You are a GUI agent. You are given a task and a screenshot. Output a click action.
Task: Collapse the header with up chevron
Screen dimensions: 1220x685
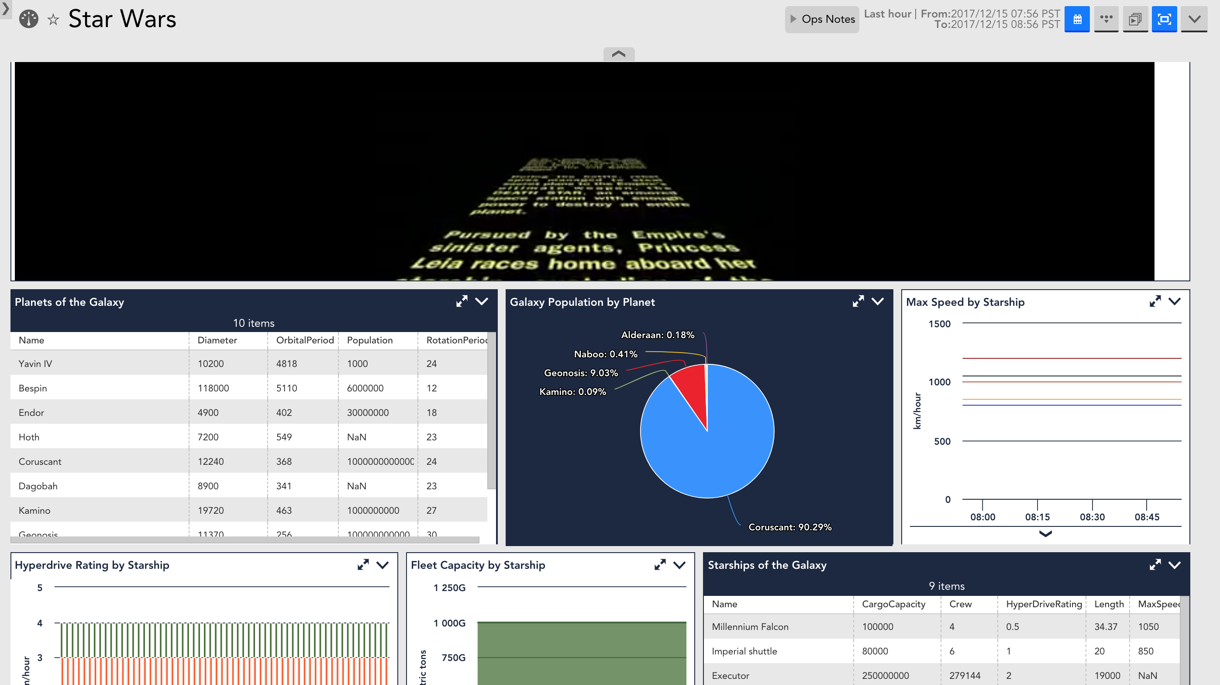(619, 54)
